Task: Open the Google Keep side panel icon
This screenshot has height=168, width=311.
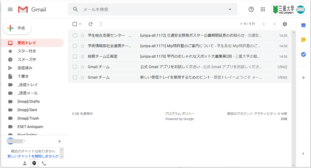Action: tap(303, 40)
